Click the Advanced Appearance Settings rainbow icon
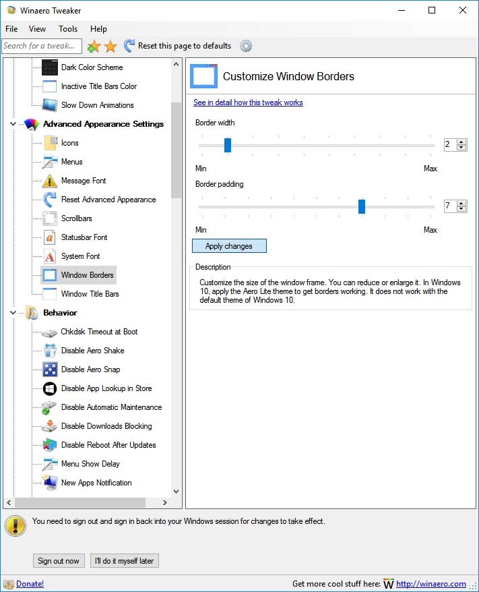The image size is (479, 592). [x=32, y=124]
